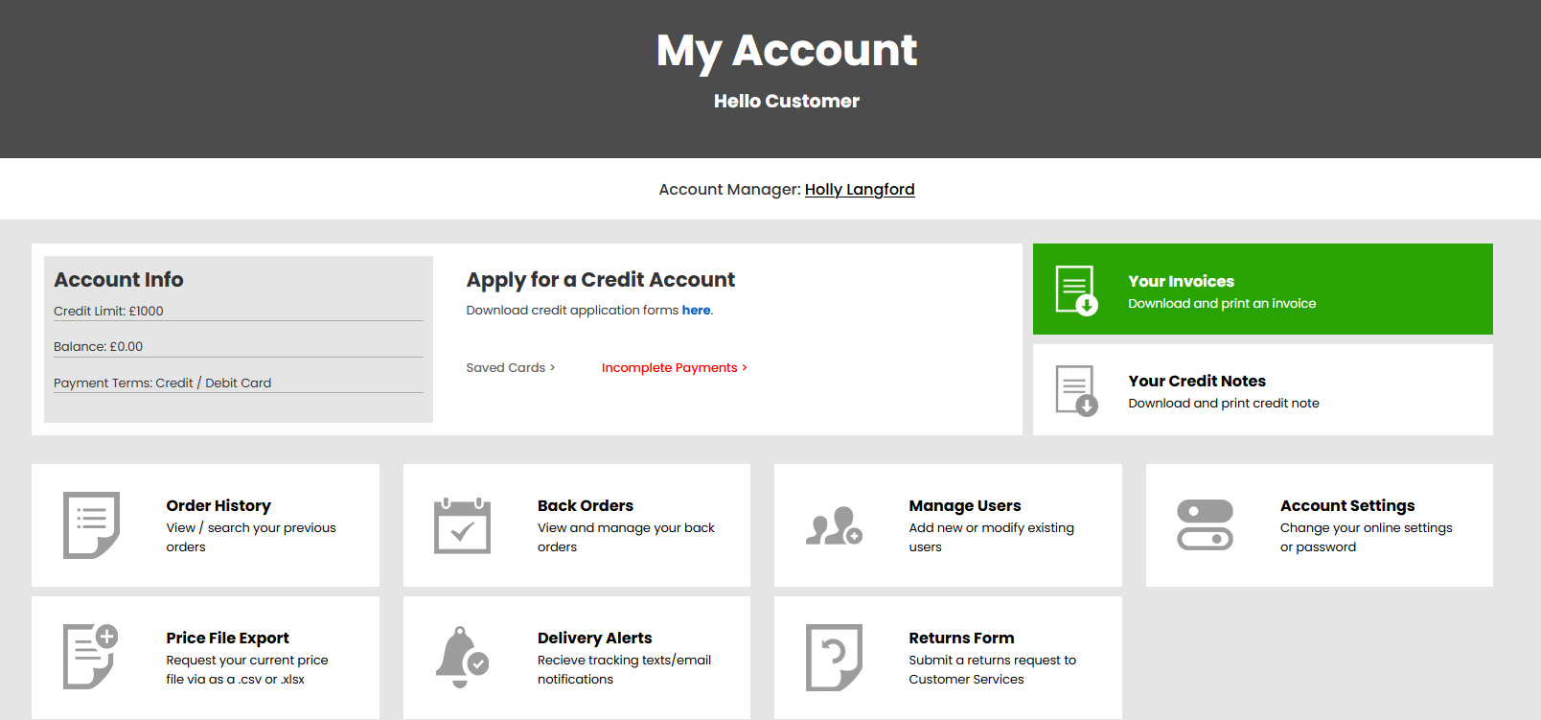Open the Account Settings title
This screenshot has height=720, width=1541.
point(1347,505)
